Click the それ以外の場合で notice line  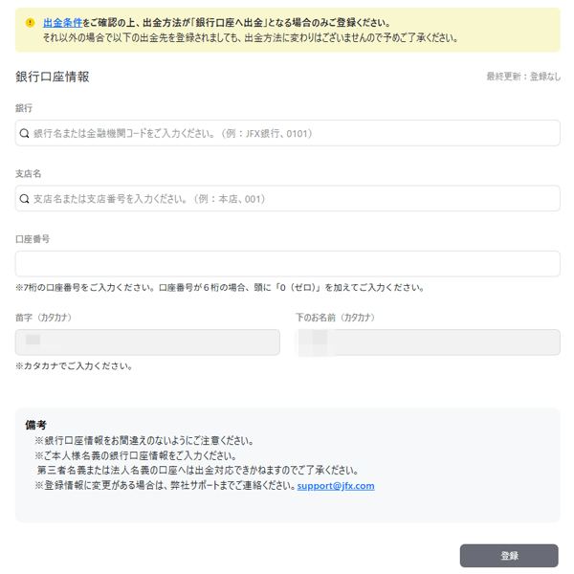click(x=251, y=38)
